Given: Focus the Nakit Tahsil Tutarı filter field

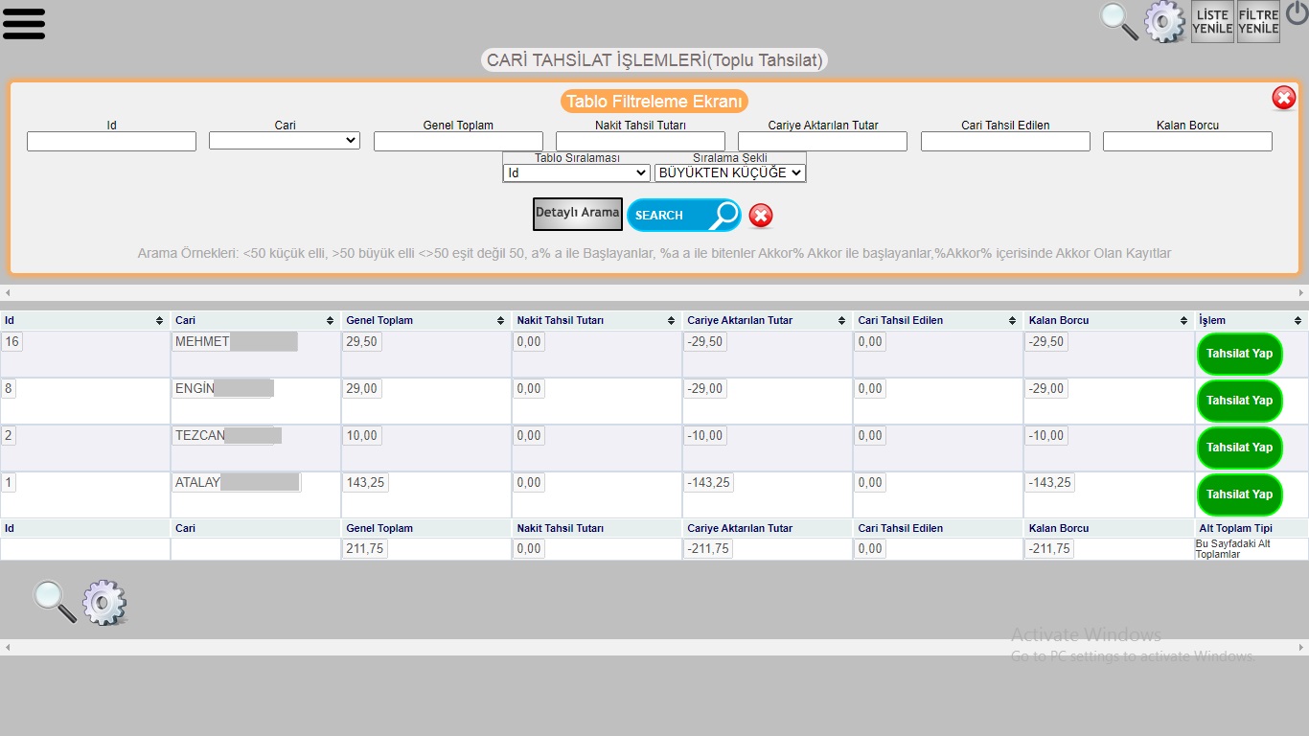Looking at the screenshot, I should [640, 141].
